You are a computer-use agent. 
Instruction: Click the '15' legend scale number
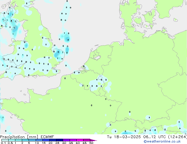[x=44, y=143]
